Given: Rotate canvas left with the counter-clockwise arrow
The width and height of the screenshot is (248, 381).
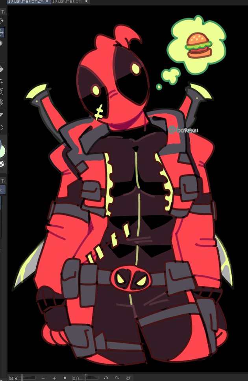Looking at the screenshot, I should click(x=106, y=378).
